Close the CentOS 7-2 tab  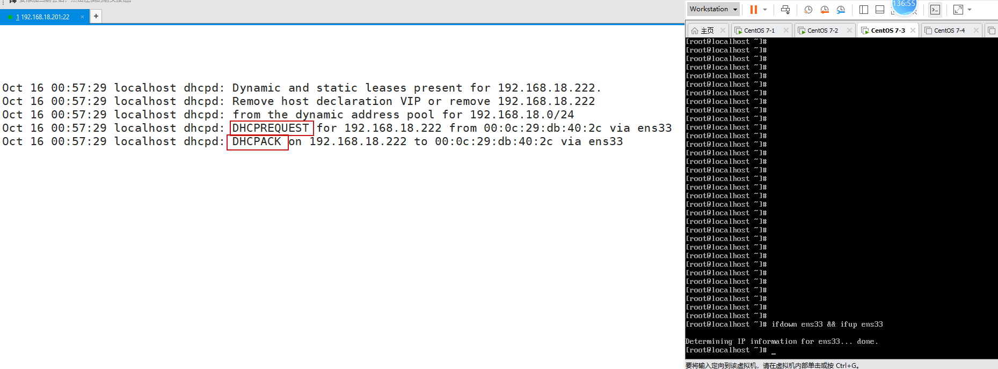point(849,31)
